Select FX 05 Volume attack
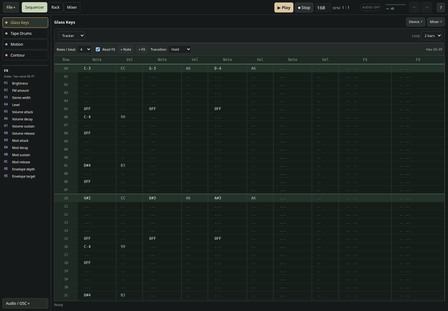 tap(25, 112)
